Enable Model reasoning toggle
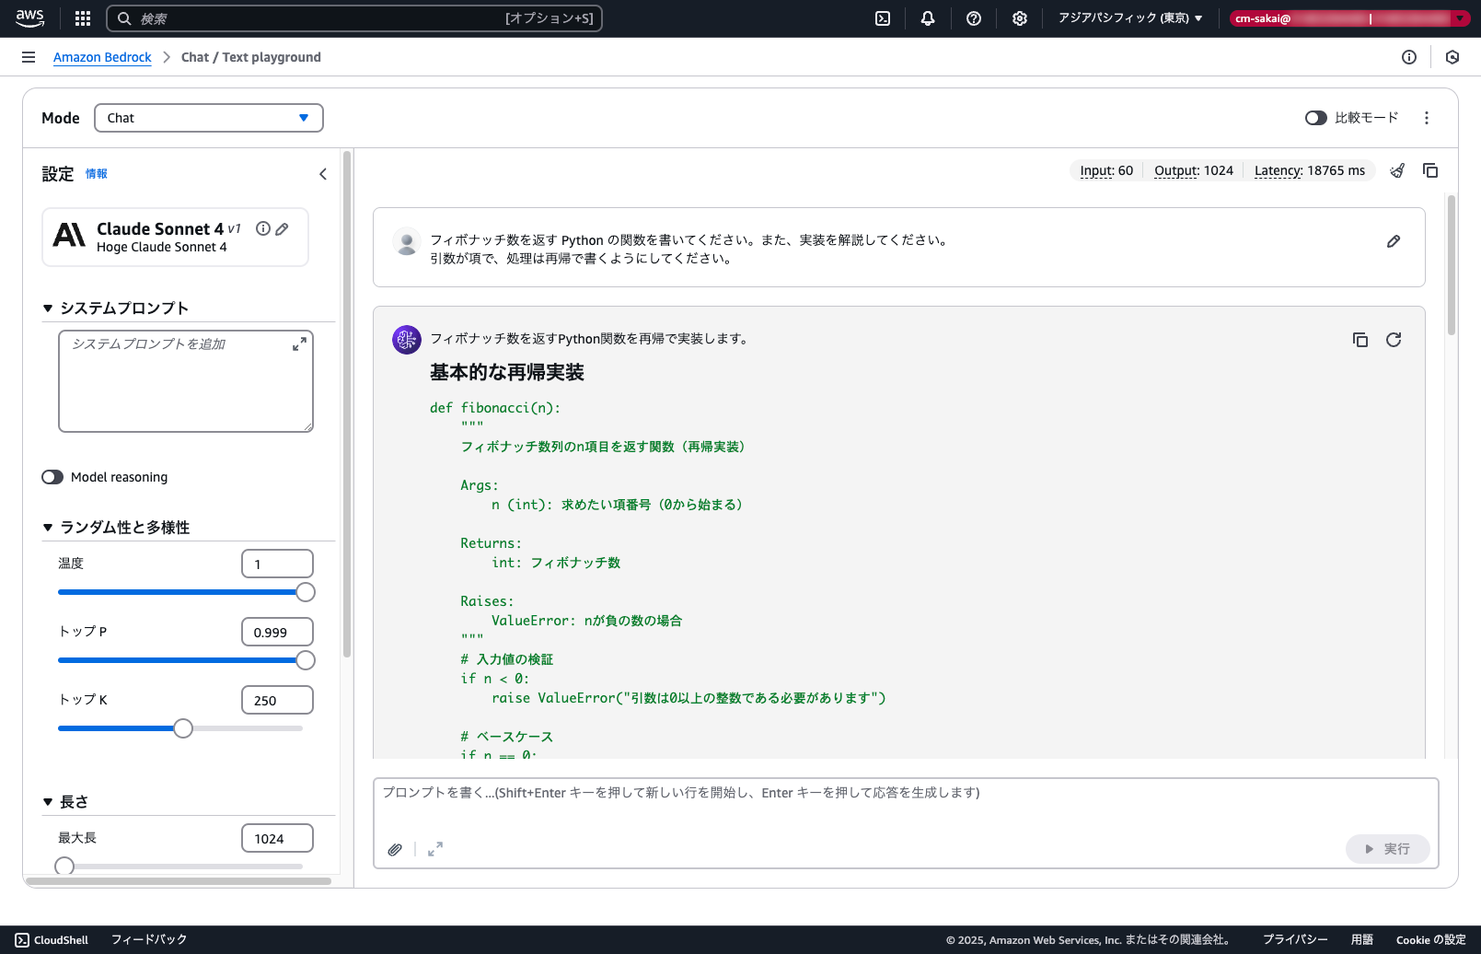 coord(52,477)
